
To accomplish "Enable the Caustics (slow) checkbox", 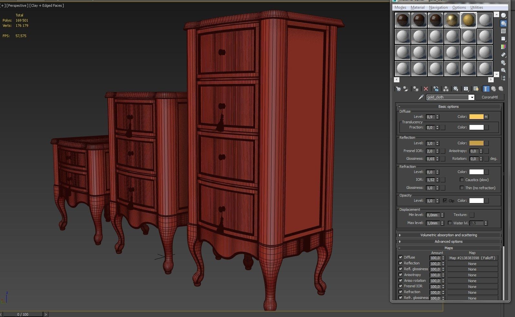I will pyautogui.click(x=462, y=180).
